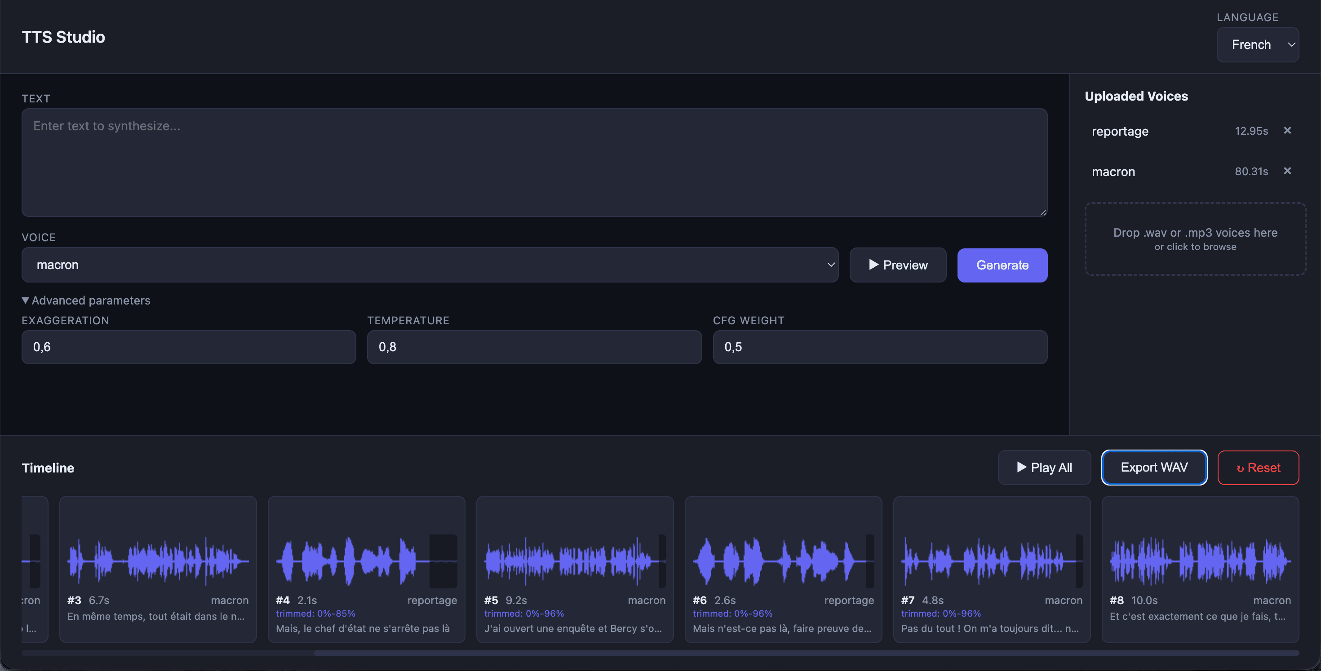Click the Exaggeration value field
The image size is (1321, 671).
tap(188, 347)
